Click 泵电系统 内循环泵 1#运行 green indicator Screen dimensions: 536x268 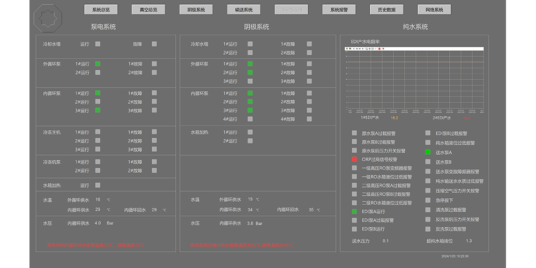click(x=98, y=93)
